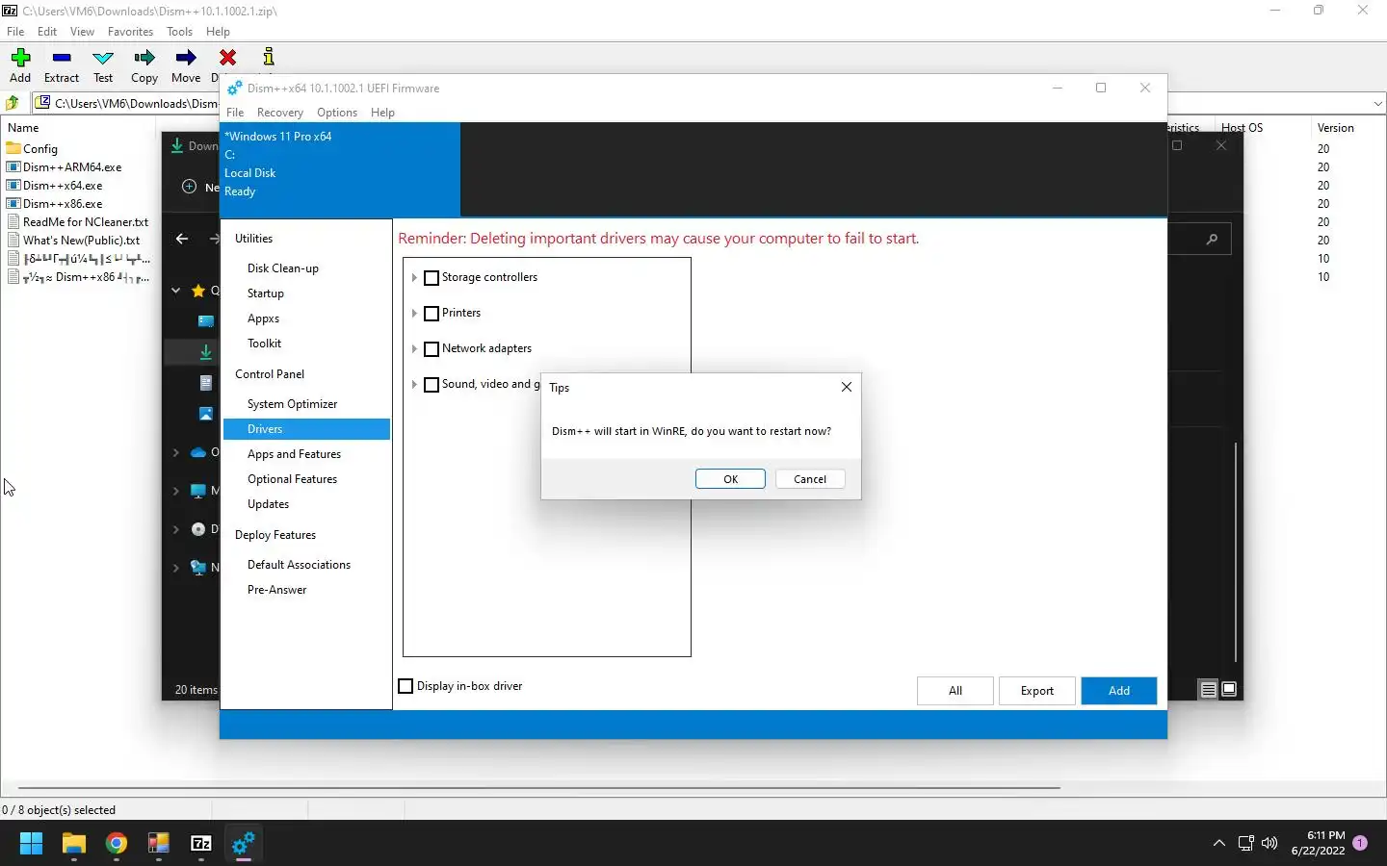Click the 7-Zip Add toolbar icon
Image resolution: width=1387 pixels, height=866 pixels.
tap(20, 58)
